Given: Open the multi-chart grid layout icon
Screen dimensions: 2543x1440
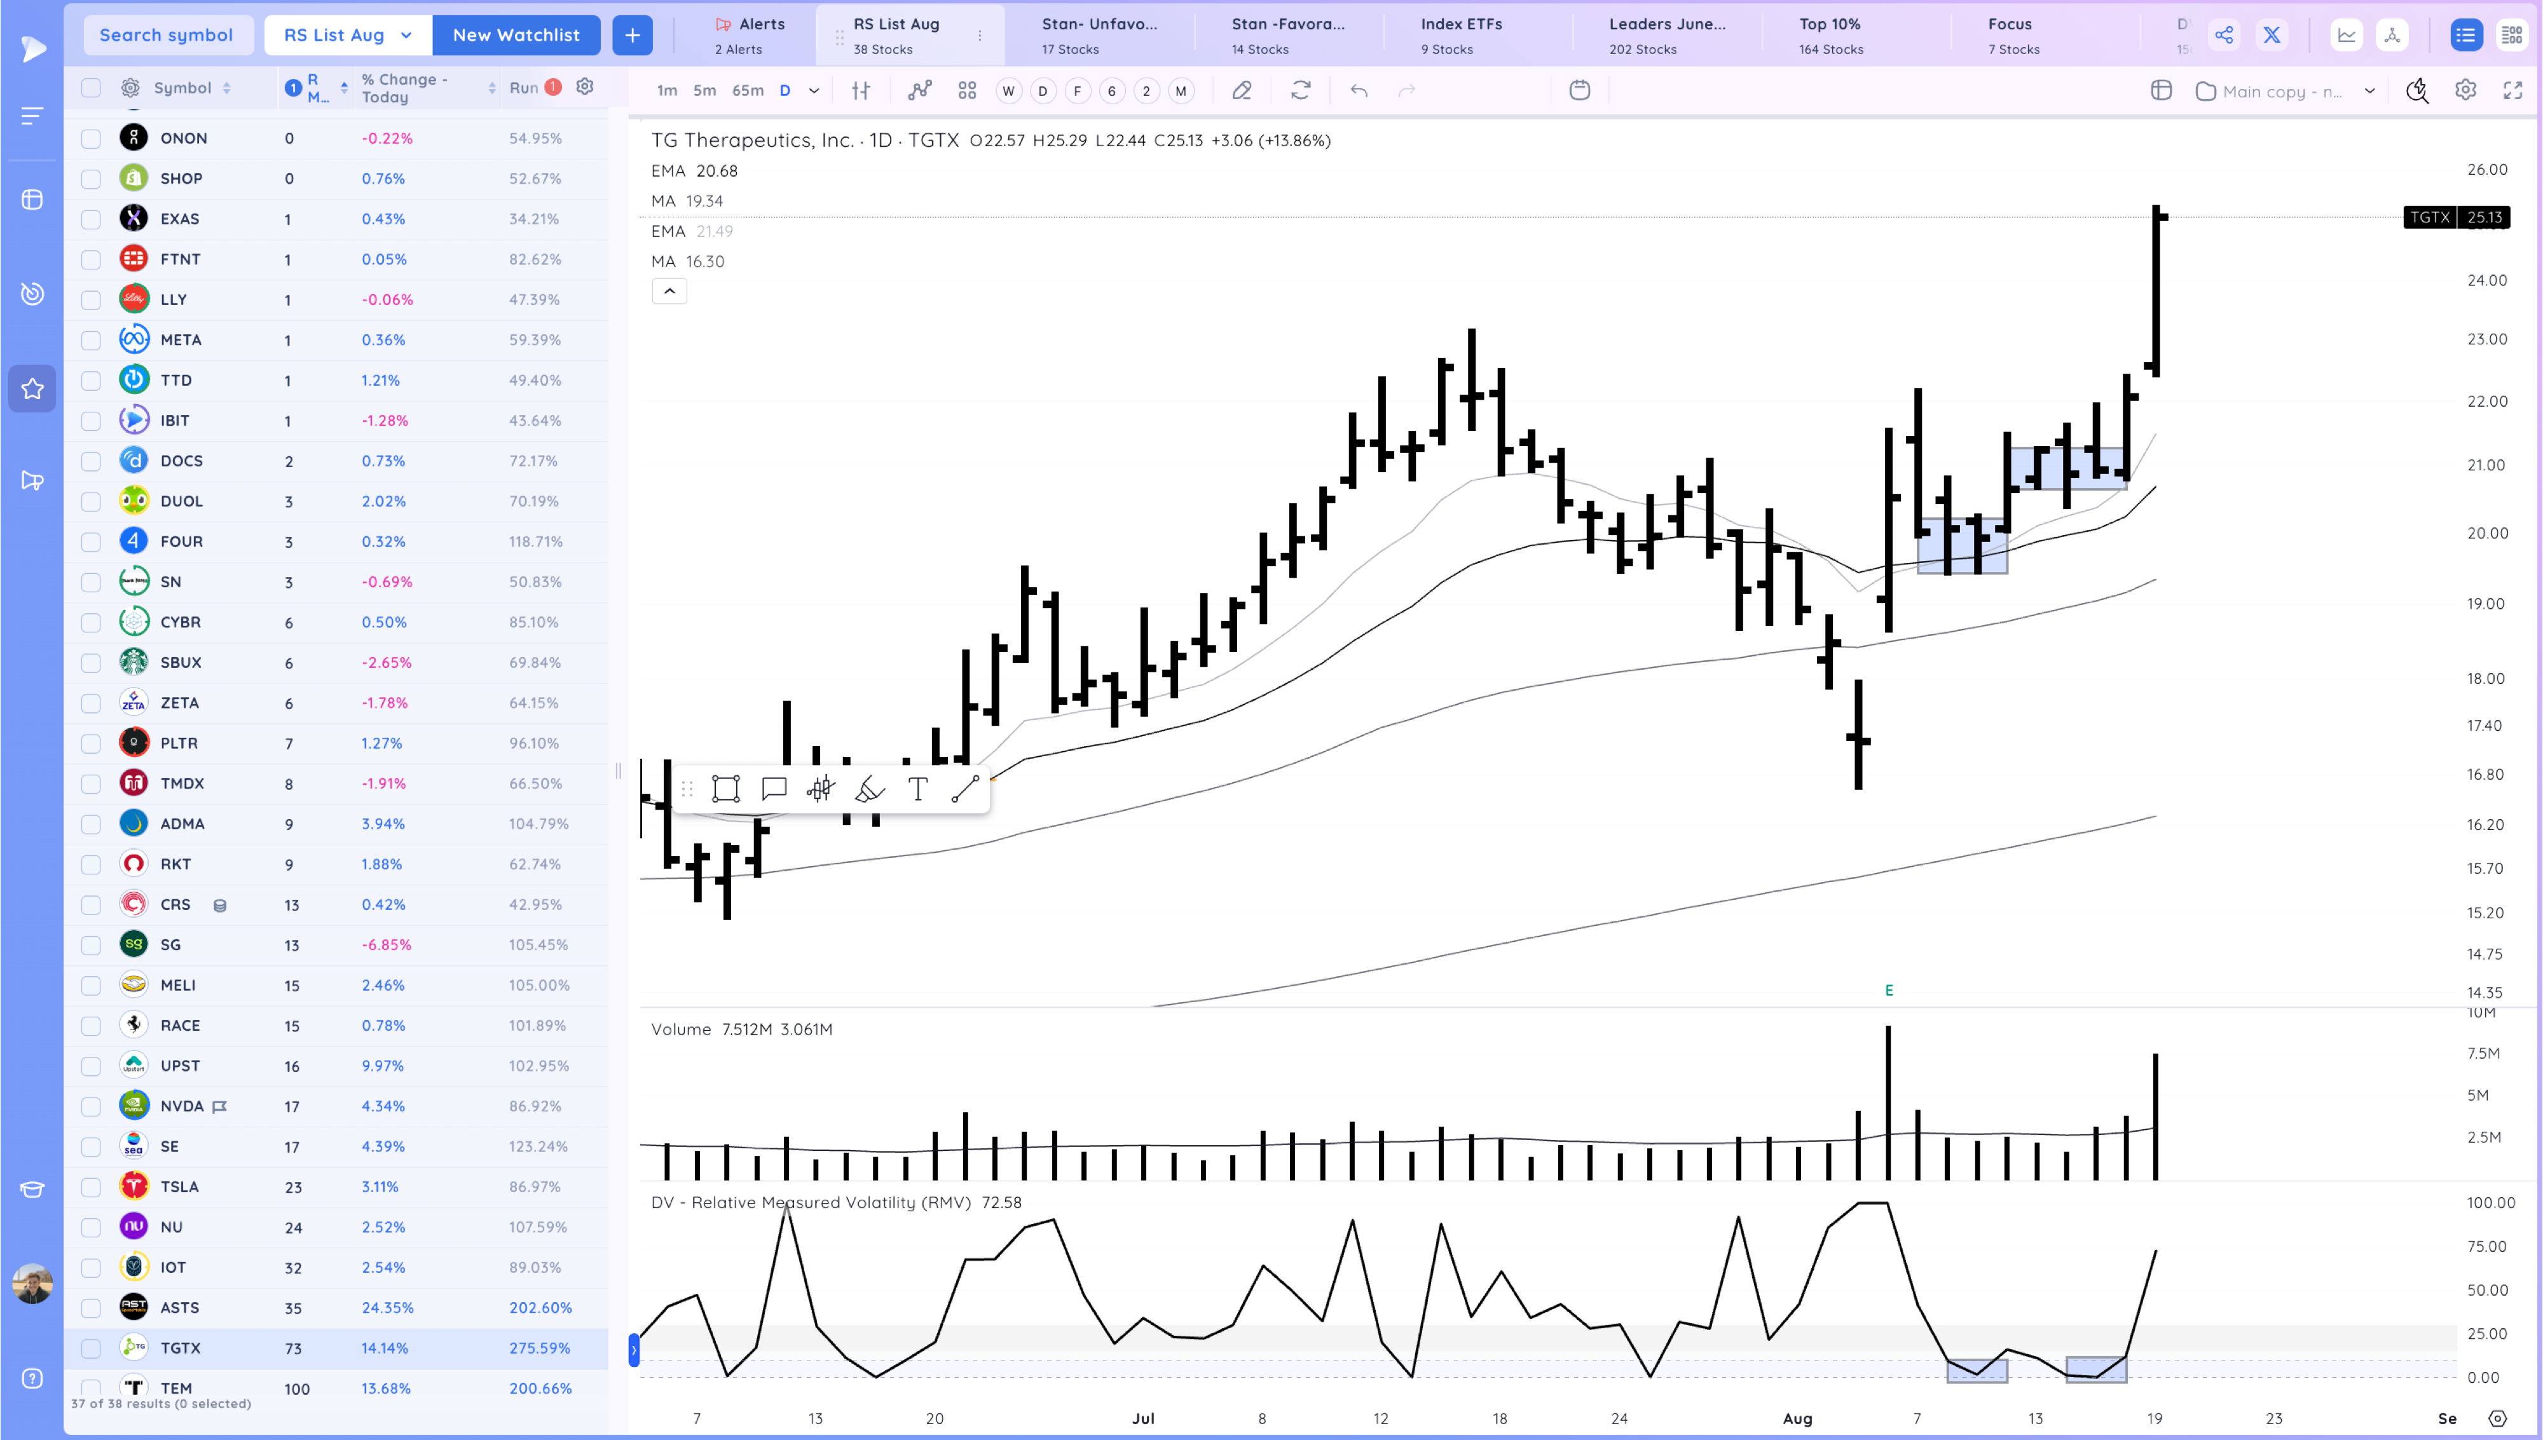Looking at the screenshot, I should click(2162, 90).
